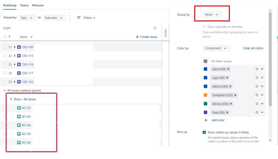Screen dimensions: 278x159
Task: Check the box for row 33
Action: click(x=5, y=64)
